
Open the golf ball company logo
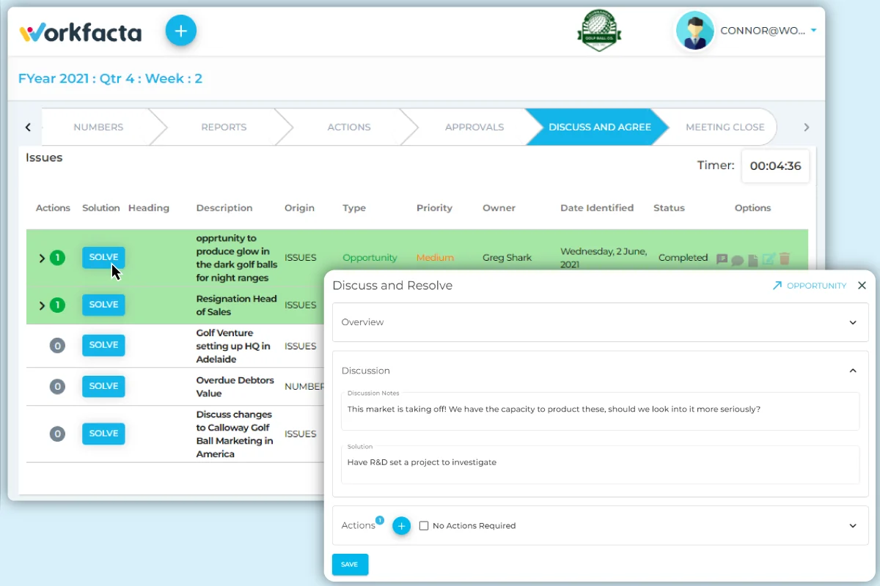(601, 31)
